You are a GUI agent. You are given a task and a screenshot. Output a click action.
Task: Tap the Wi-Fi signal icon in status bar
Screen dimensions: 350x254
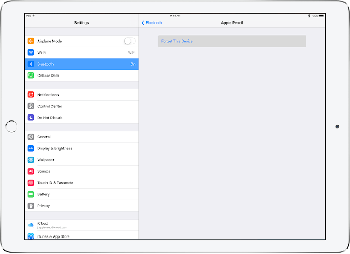tap(34, 16)
